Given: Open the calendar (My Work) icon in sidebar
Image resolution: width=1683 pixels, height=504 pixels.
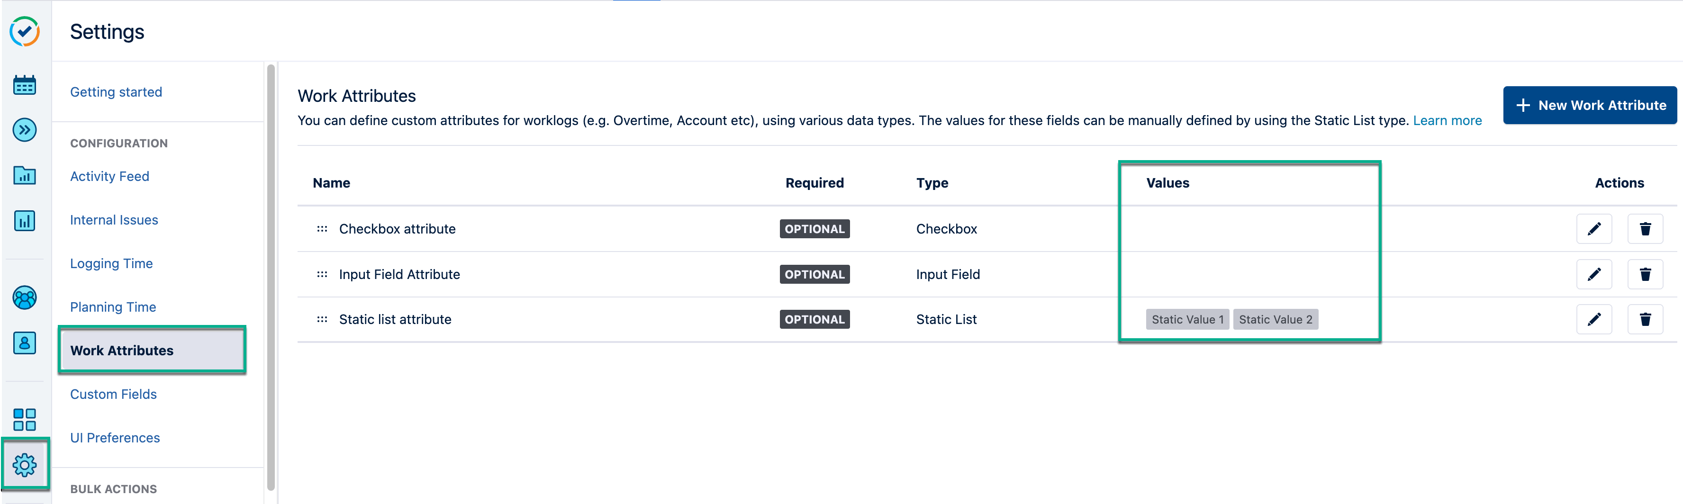Looking at the screenshot, I should click(x=24, y=84).
